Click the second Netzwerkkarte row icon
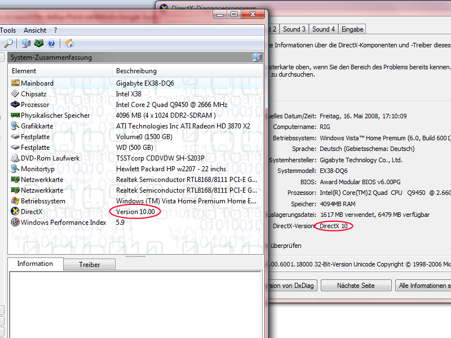 click(x=15, y=190)
